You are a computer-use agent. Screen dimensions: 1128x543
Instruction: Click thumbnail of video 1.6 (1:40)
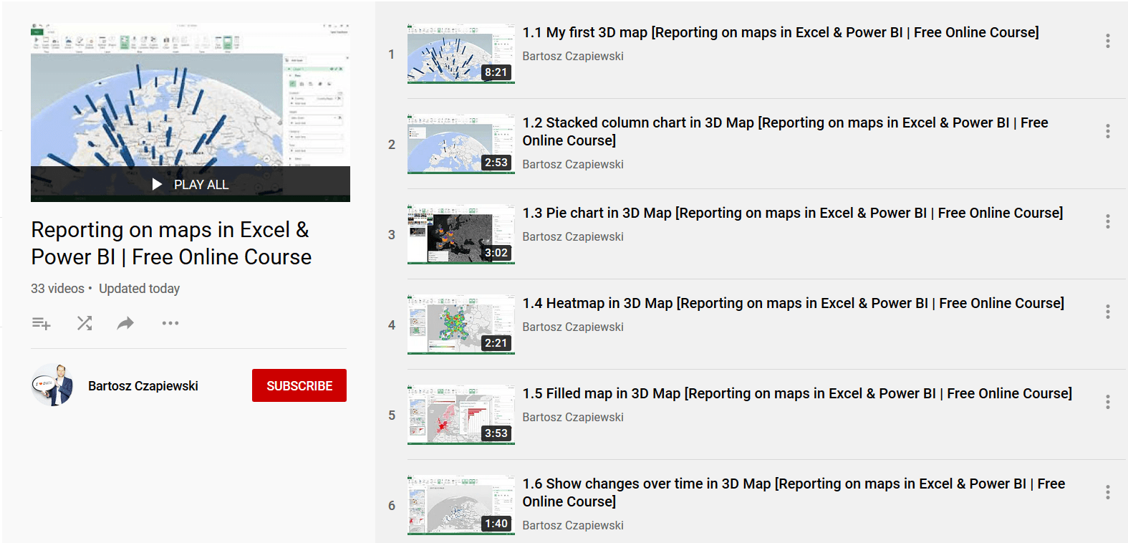pos(461,505)
